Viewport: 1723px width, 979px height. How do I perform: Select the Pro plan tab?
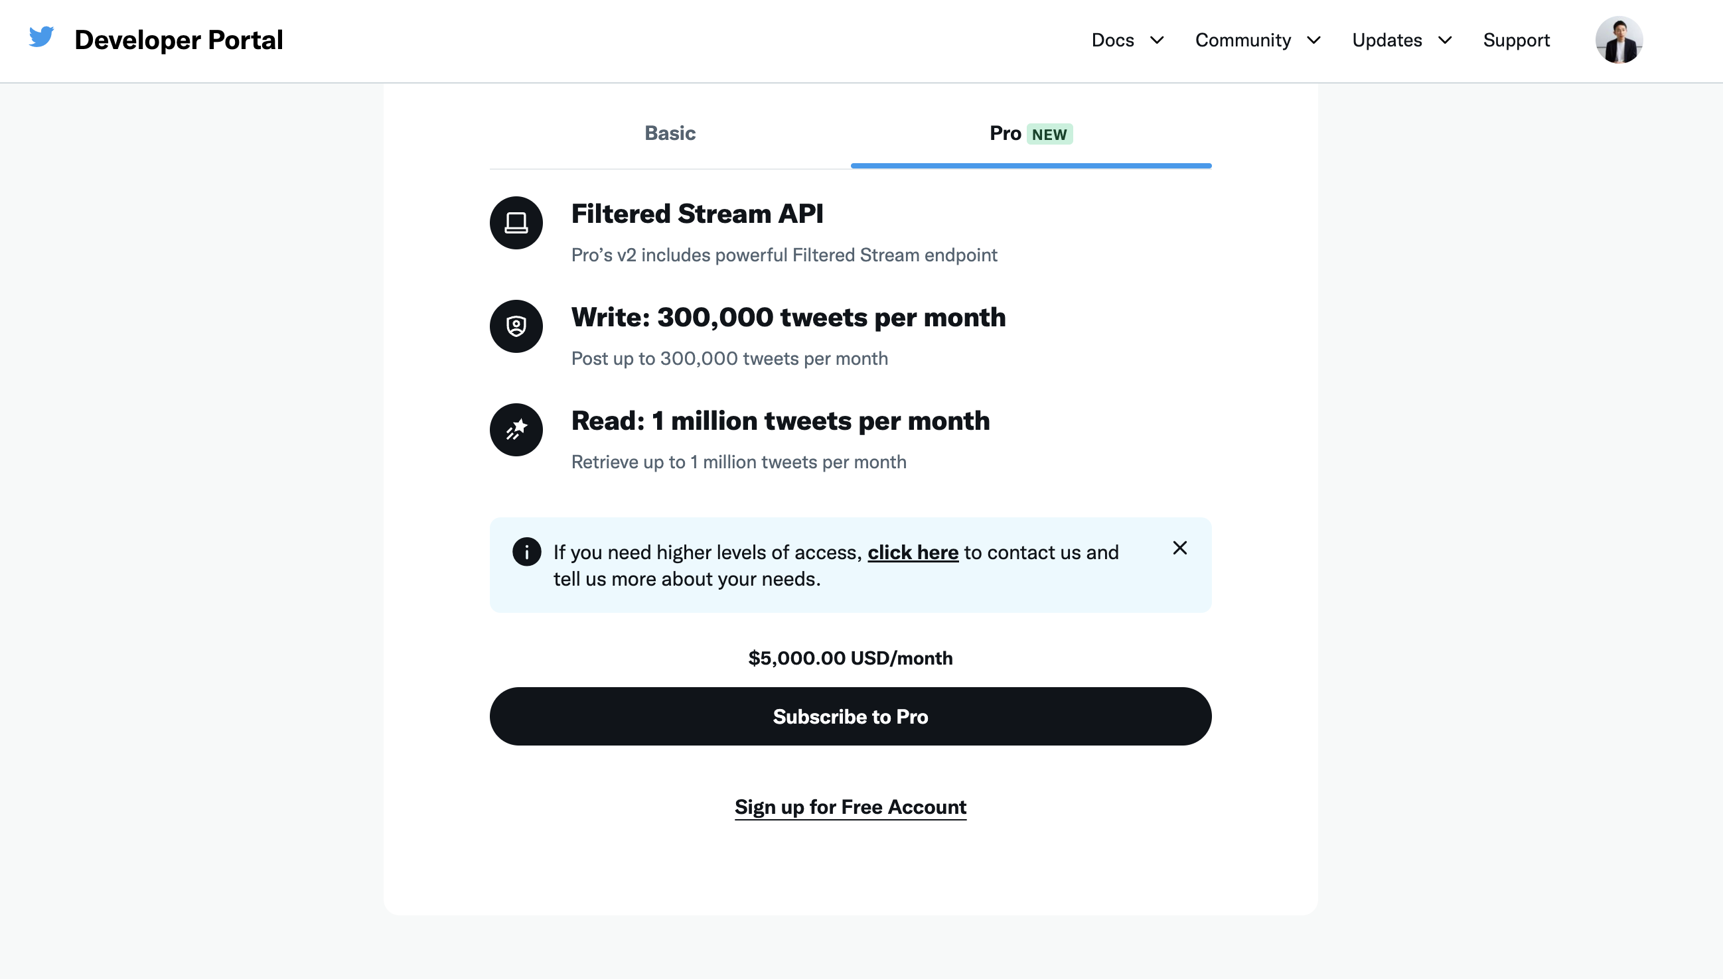coord(1005,133)
